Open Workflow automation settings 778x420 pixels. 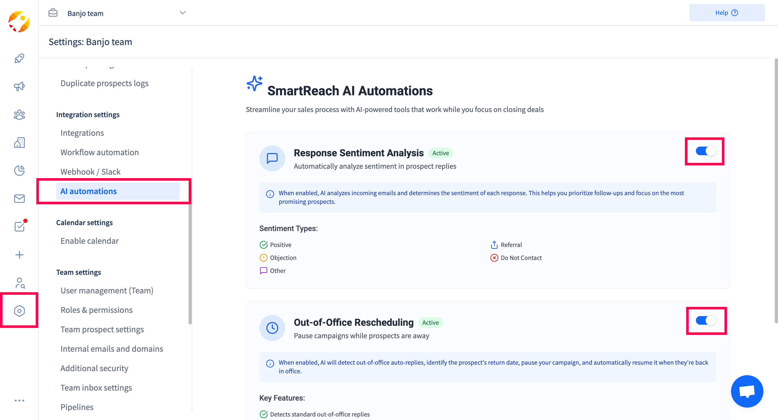99,152
